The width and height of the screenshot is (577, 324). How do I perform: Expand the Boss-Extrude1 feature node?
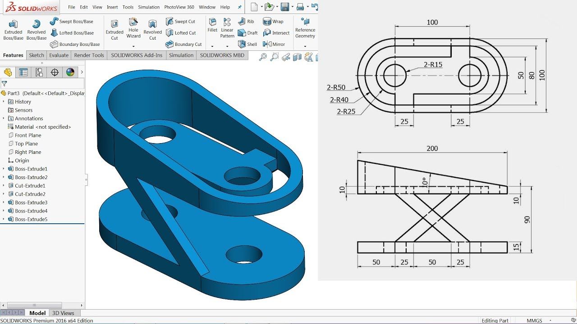click(4, 169)
